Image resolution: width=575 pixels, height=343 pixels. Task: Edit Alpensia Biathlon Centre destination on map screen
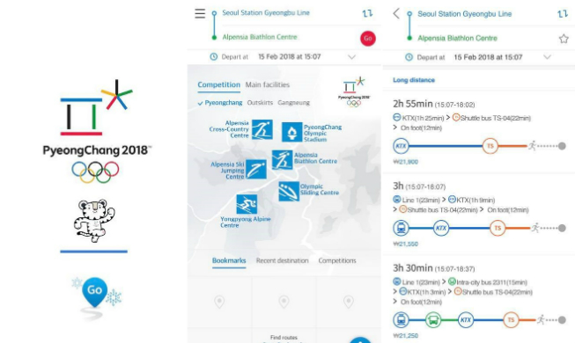[260, 37]
